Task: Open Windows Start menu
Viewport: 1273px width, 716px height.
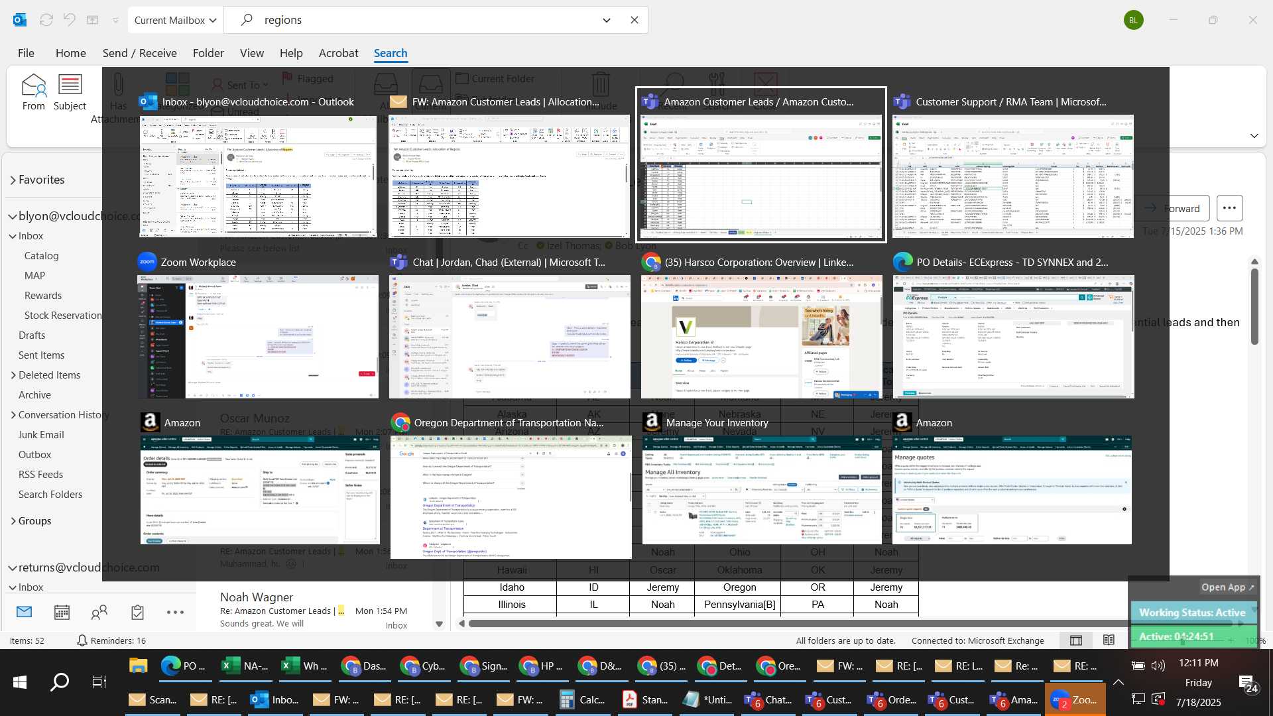Action: [20, 682]
